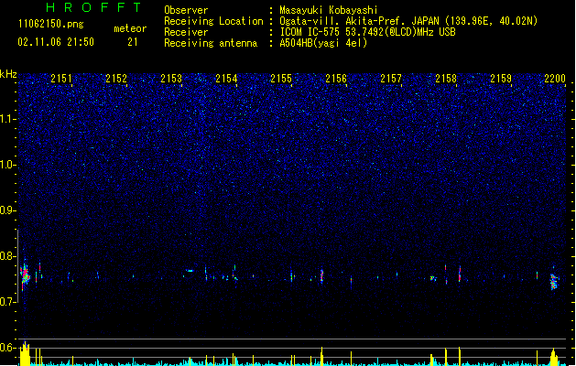This screenshot has height=366, width=576.
Task: Click the 2153 time marker
Action: click(x=171, y=79)
